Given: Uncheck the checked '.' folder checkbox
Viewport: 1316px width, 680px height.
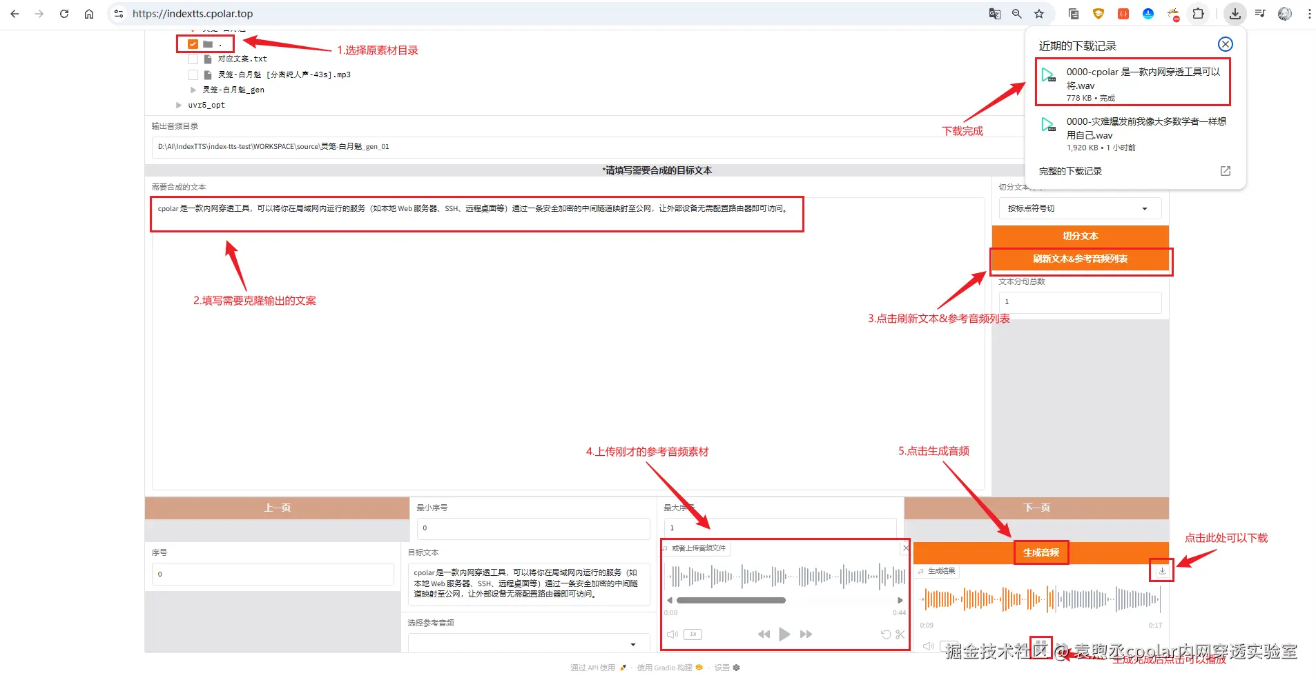Looking at the screenshot, I should coord(193,44).
